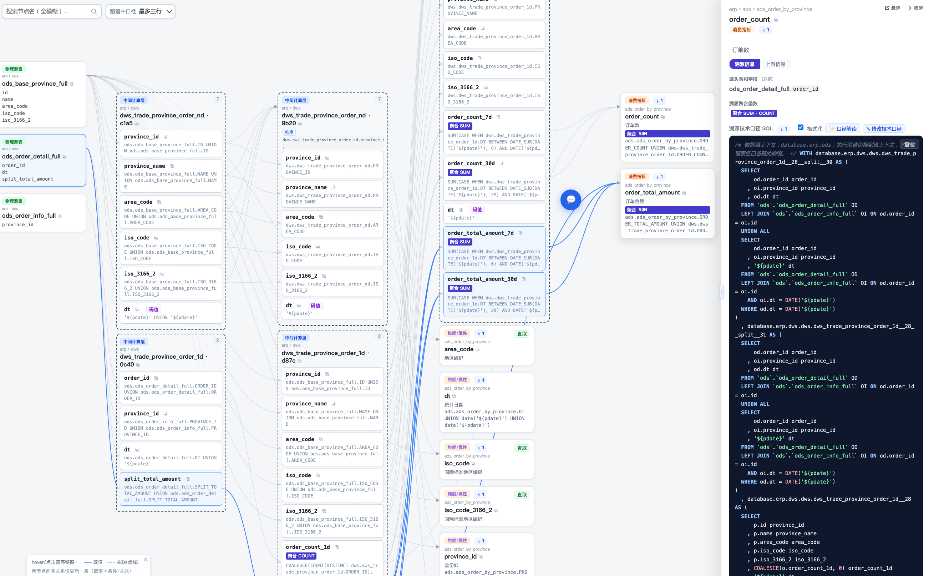The image size is (929, 576).
Task: Click the 复制 button on the SQL code block
Action: 909,145
